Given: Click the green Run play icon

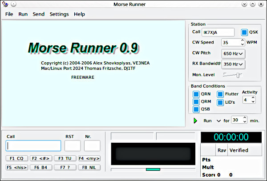Looking at the screenshot, I should pyautogui.click(x=195, y=121).
